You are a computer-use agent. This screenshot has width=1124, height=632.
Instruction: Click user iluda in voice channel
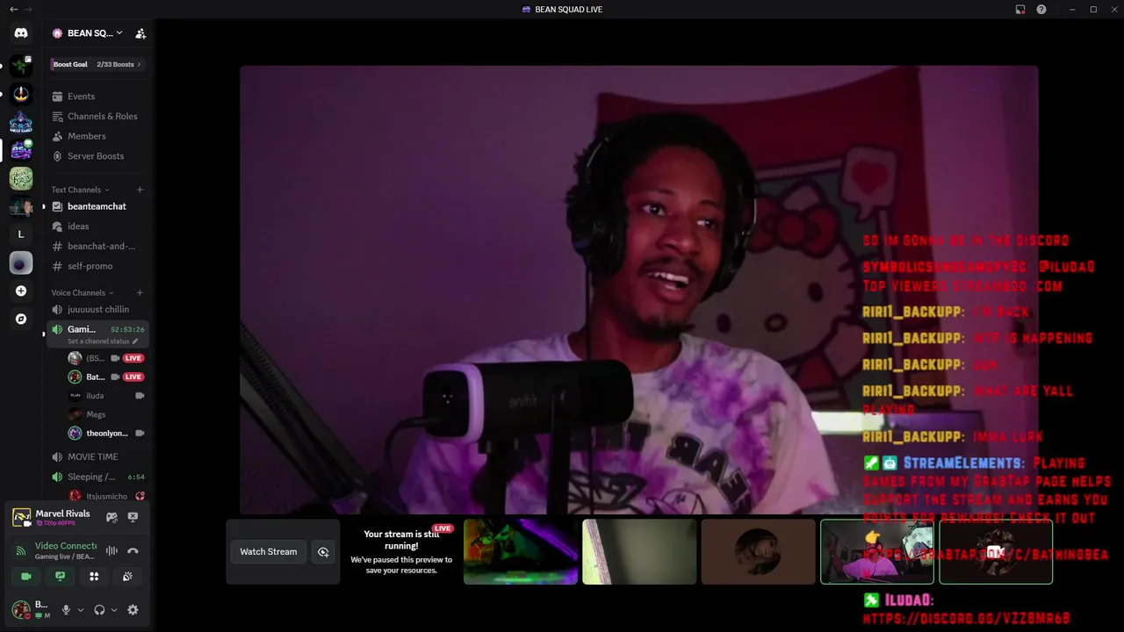106,396
